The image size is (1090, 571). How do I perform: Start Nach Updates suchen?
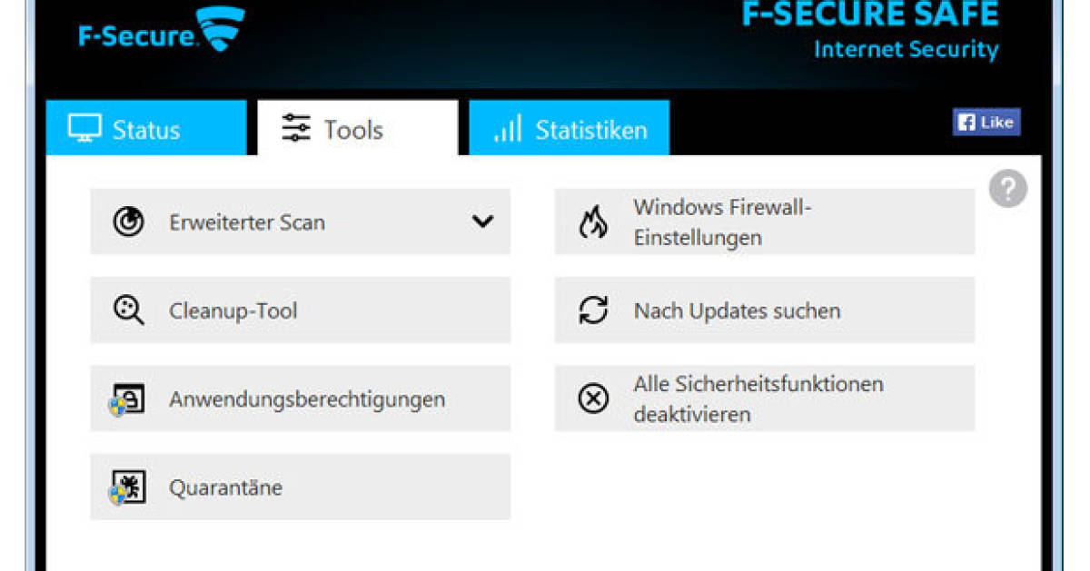(x=763, y=310)
